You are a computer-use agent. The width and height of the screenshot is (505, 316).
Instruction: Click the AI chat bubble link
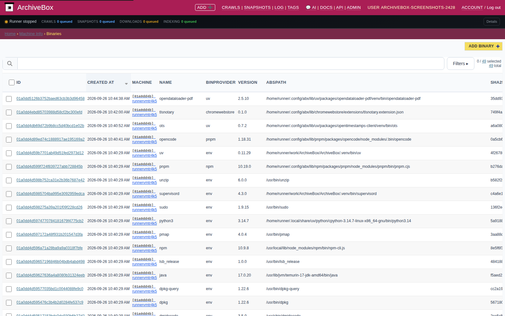coord(311,8)
